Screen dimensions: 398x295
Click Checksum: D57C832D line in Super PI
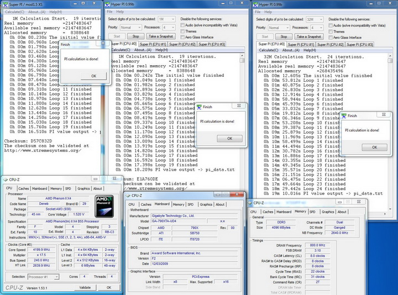click(x=28, y=141)
